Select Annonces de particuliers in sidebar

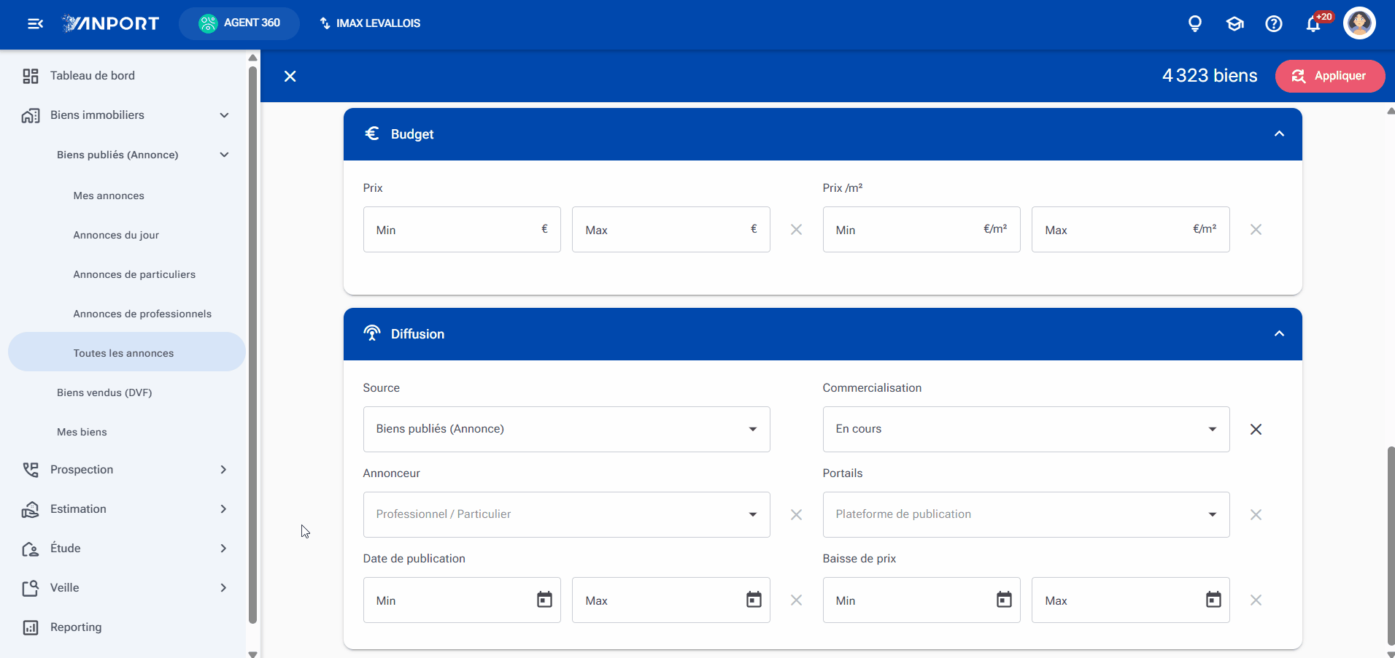point(134,274)
